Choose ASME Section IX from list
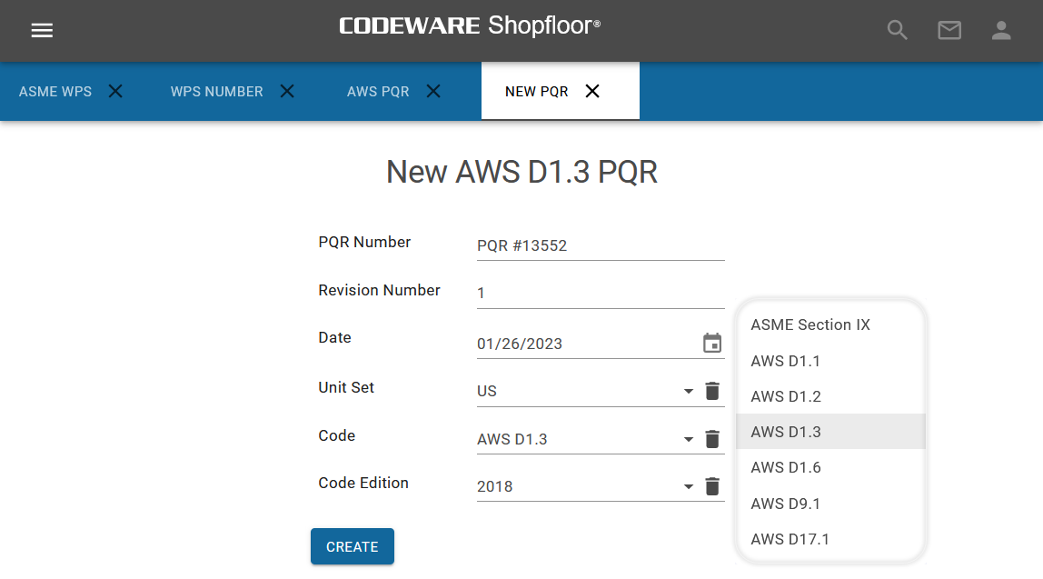This screenshot has width=1043, height=579. 830,324
